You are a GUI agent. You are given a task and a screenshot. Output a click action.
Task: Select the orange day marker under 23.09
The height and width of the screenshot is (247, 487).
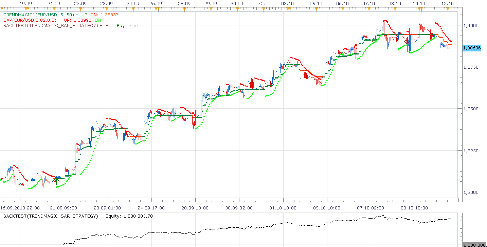click(x=107, y=9)
